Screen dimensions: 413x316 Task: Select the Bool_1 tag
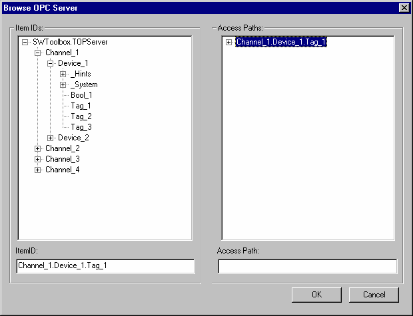click(x=81, y=95)
